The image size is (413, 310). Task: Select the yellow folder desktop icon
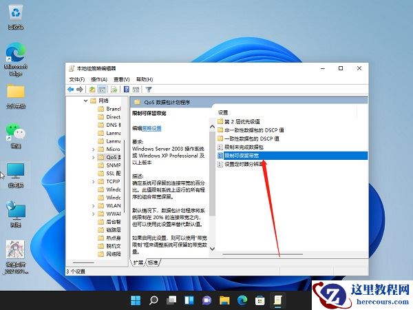(16, 96)
